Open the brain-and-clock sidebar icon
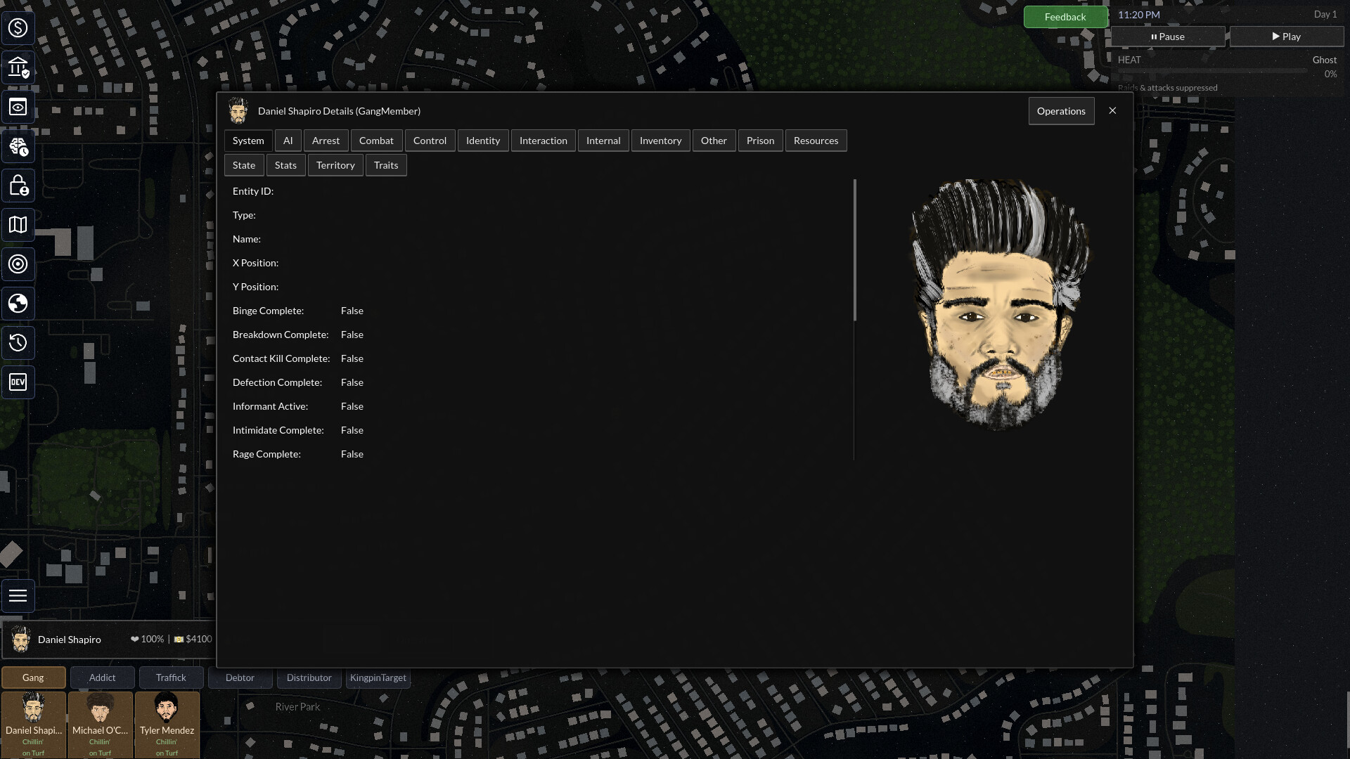1350x759 pixels. (x=18, y=146)
